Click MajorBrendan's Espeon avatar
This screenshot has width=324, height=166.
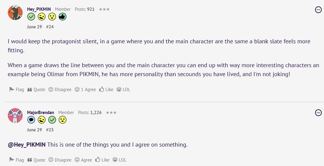coord(15,116)
